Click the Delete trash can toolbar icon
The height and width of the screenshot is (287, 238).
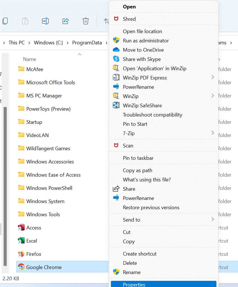[x=85, y=21]
